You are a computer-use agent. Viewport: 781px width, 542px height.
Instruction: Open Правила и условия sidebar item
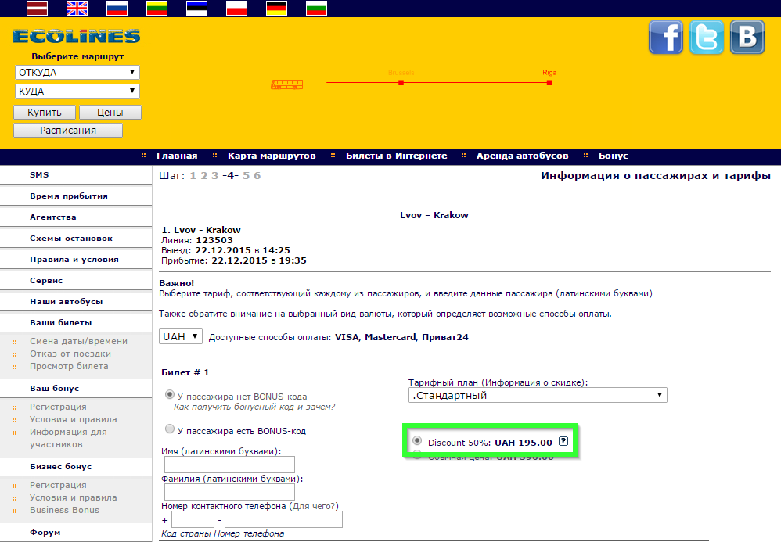76,260
